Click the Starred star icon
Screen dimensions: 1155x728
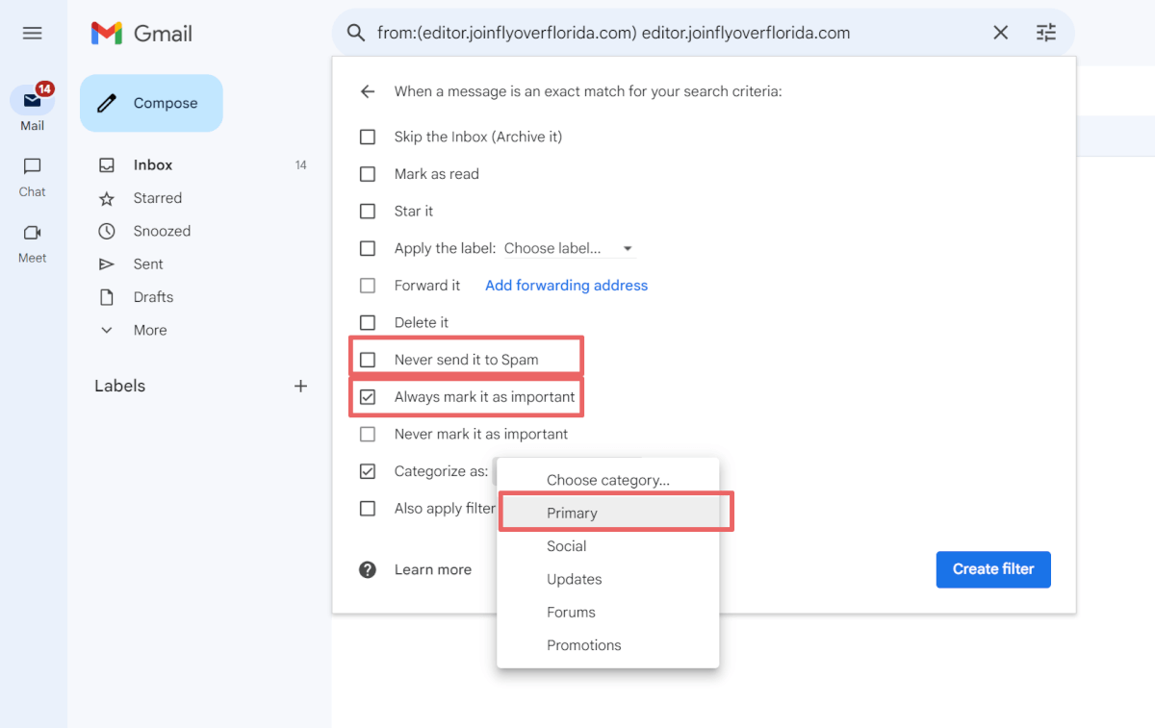click(107, 198)
